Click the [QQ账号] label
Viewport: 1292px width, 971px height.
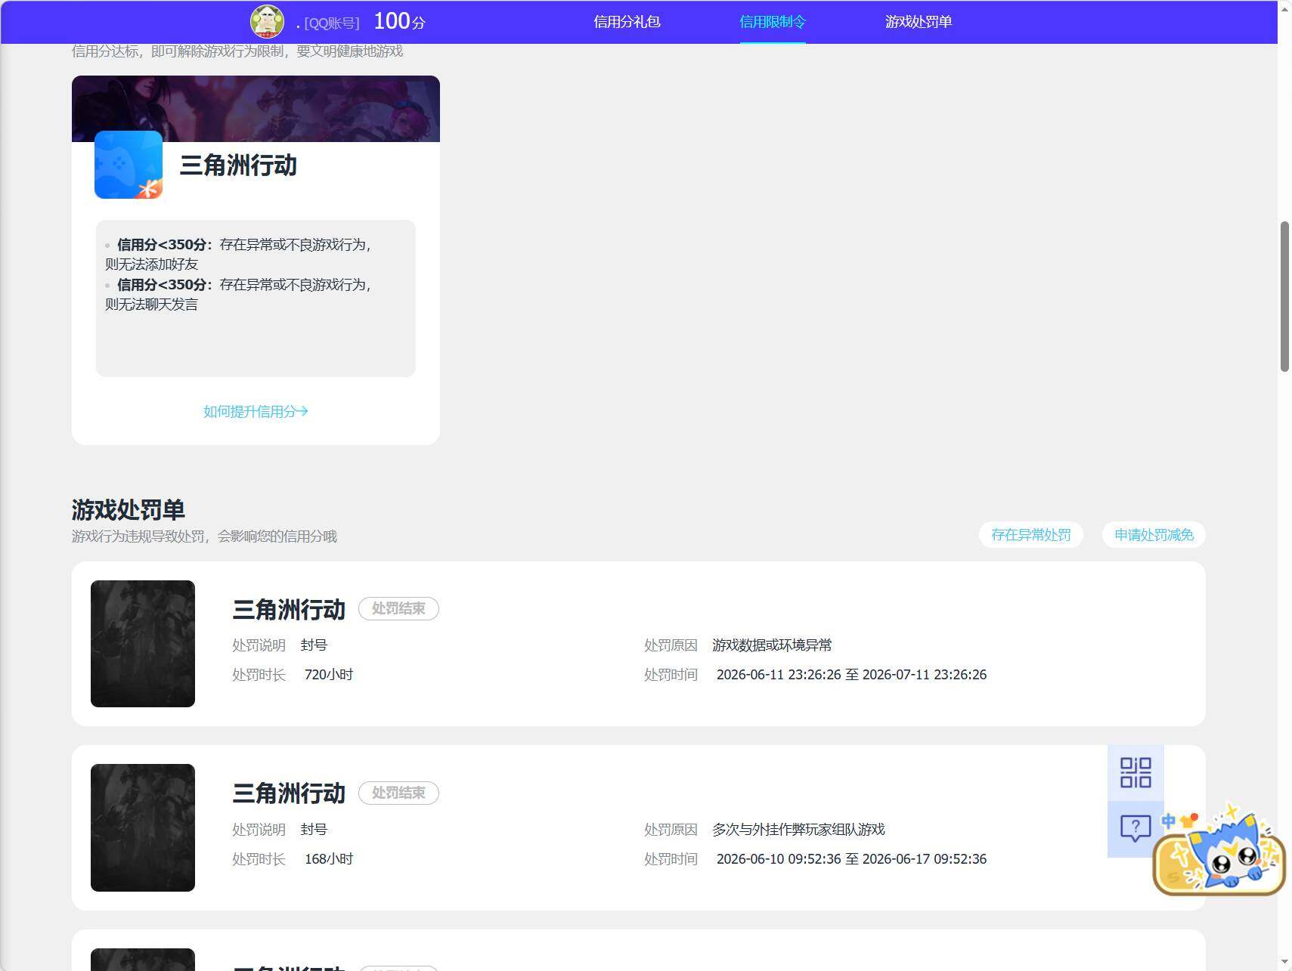point(331,23)
